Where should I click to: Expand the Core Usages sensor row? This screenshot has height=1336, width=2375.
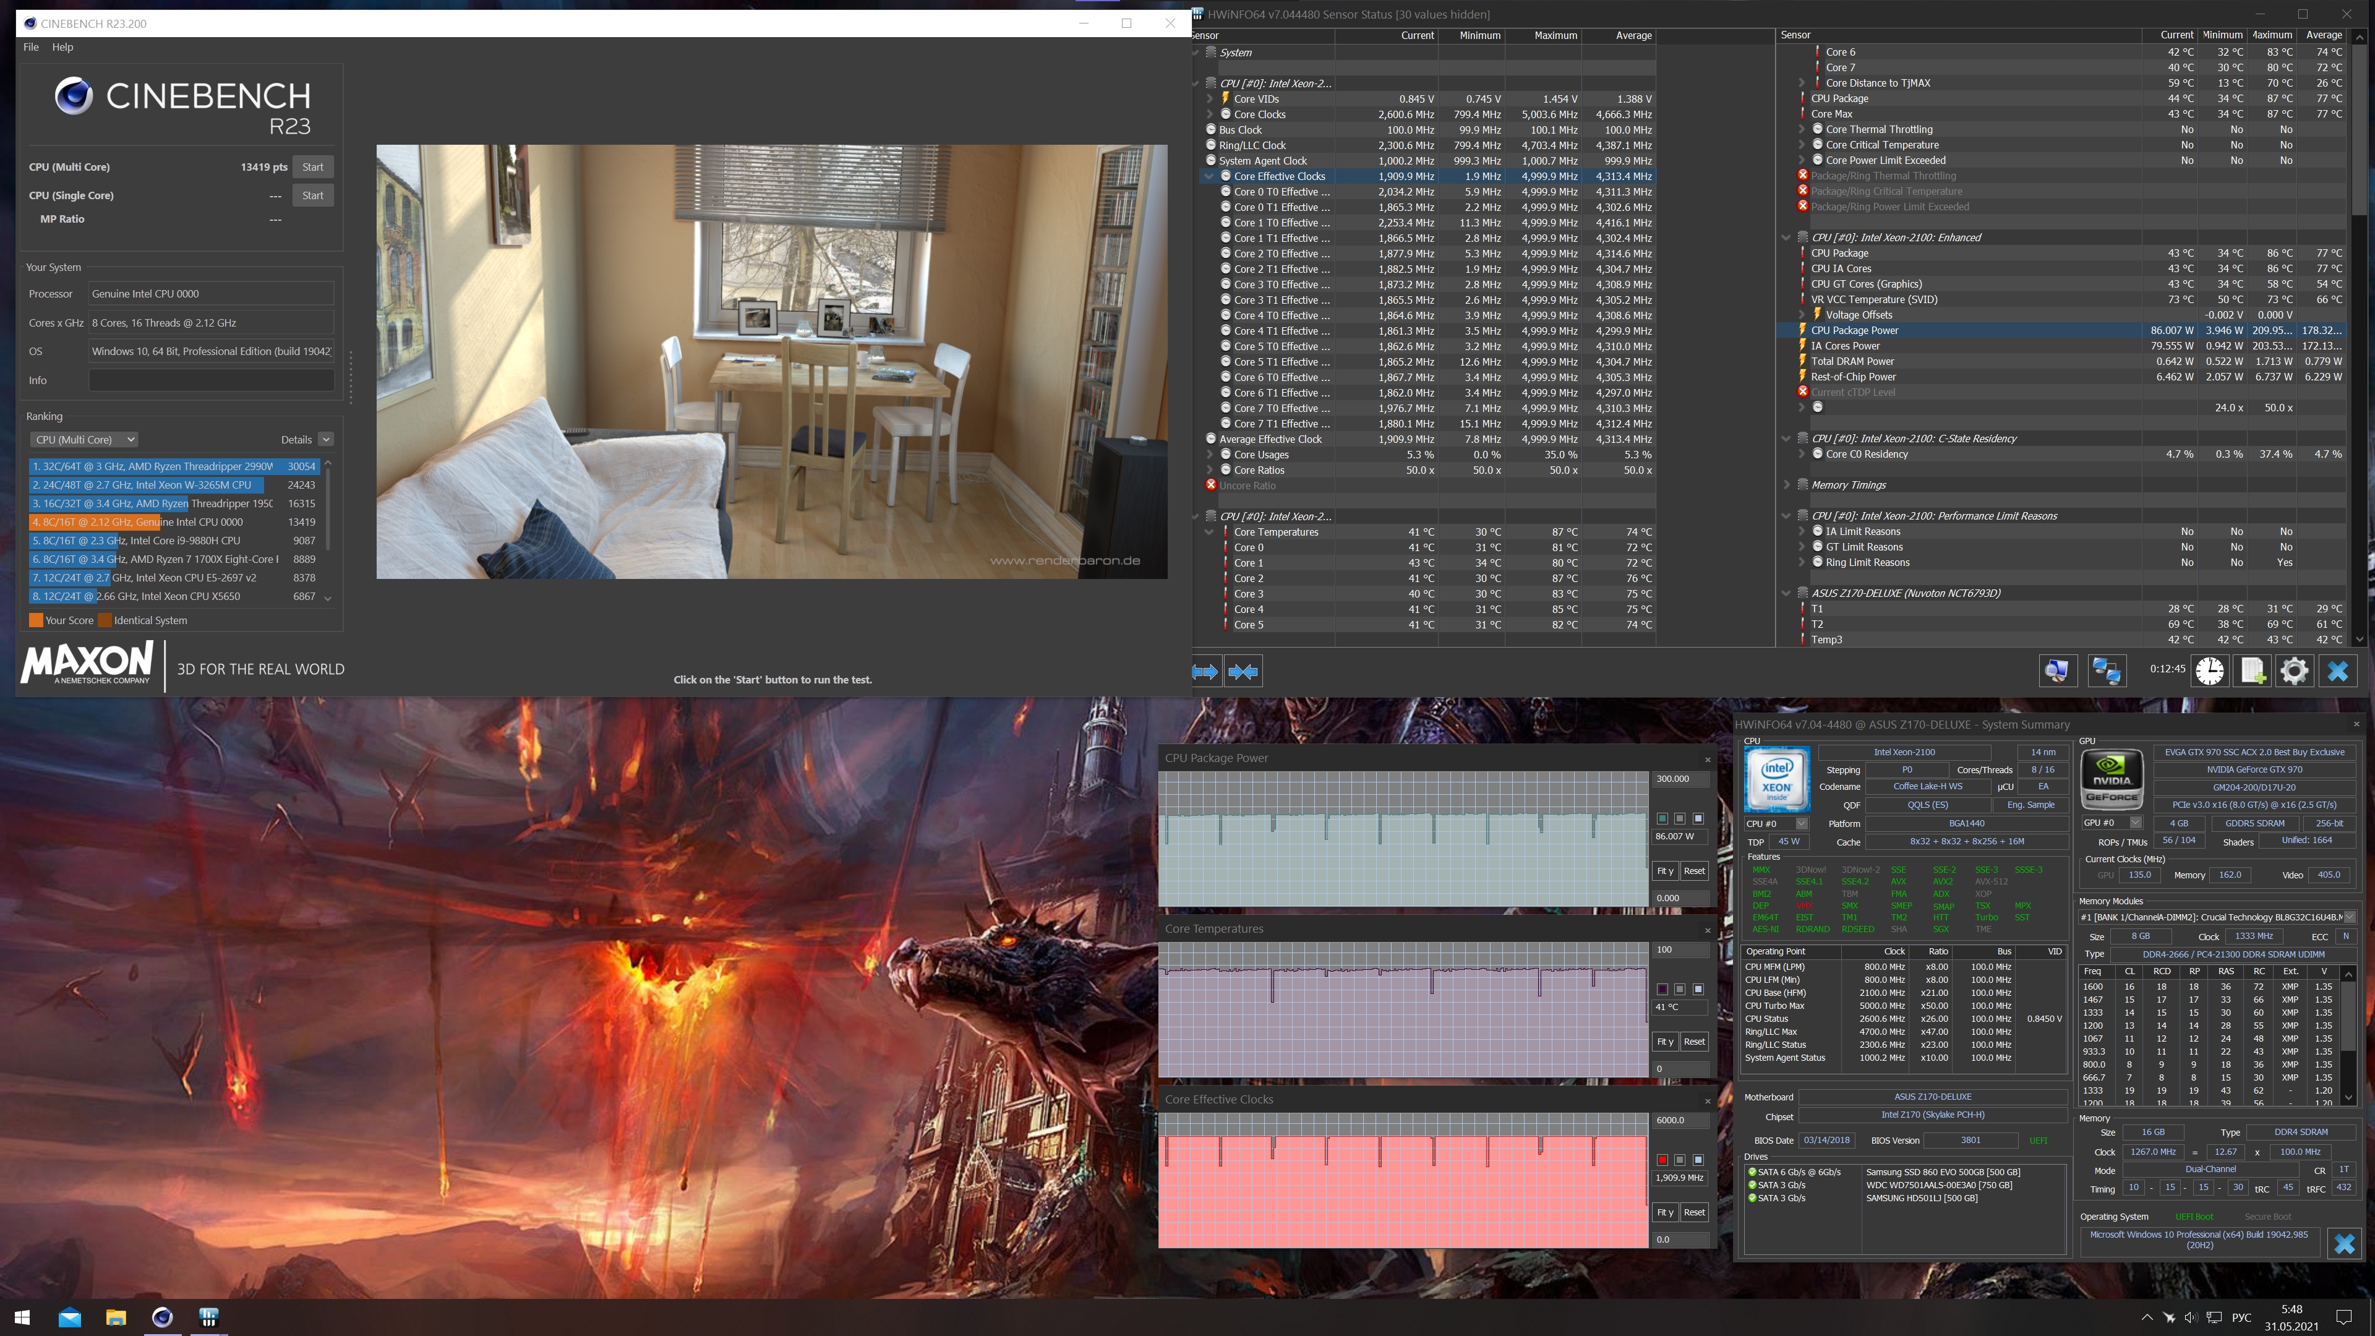click(1210, 455)
